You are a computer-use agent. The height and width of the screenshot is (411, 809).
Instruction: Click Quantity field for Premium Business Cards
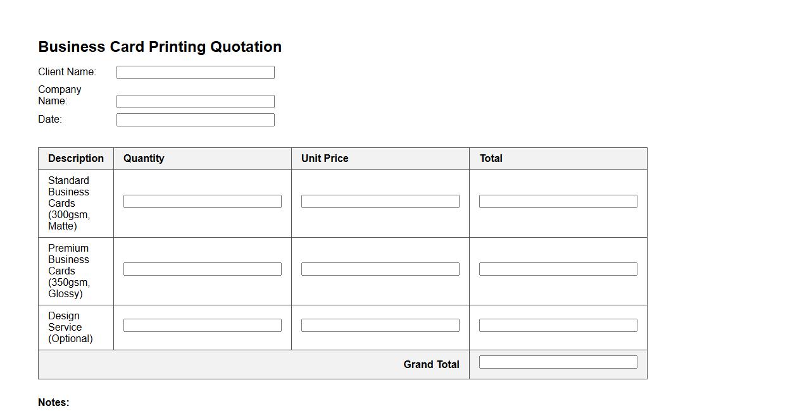point(202,269)
